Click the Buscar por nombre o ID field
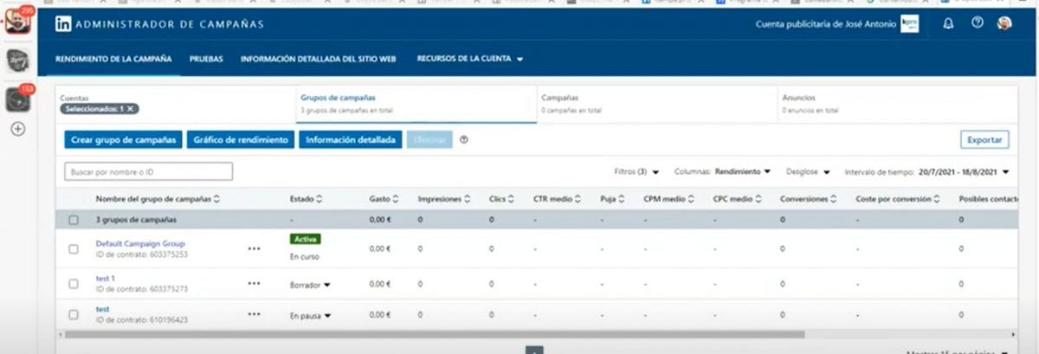 pos(148,171)
